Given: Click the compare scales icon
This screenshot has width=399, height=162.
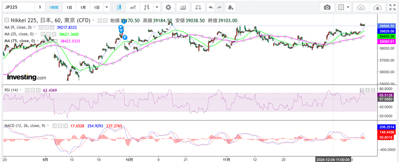Looking at the screenshot, I should 198,8.
